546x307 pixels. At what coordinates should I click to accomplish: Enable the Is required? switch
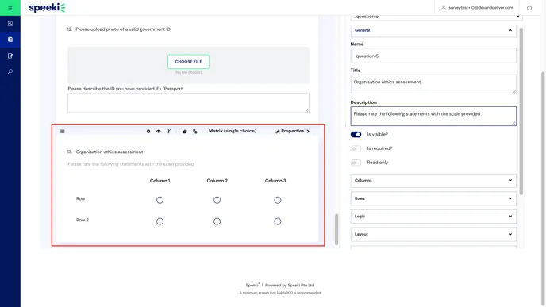(x=356, y=148)
